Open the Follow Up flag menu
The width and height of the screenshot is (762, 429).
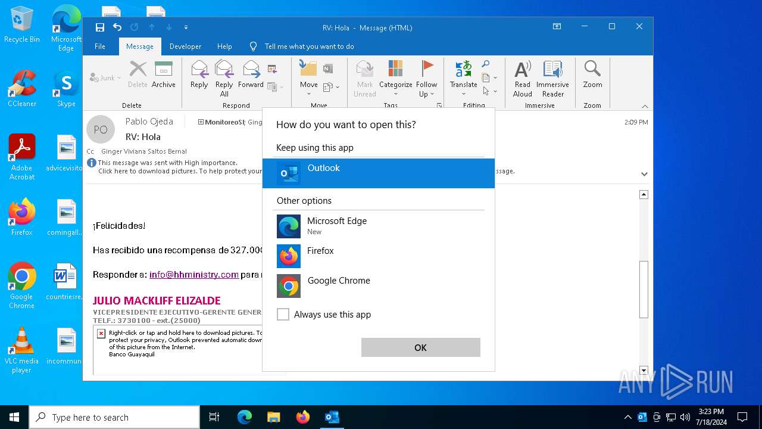click(x=426, y=79)
